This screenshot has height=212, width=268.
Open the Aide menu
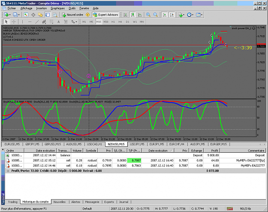click(x=96, y=8)
